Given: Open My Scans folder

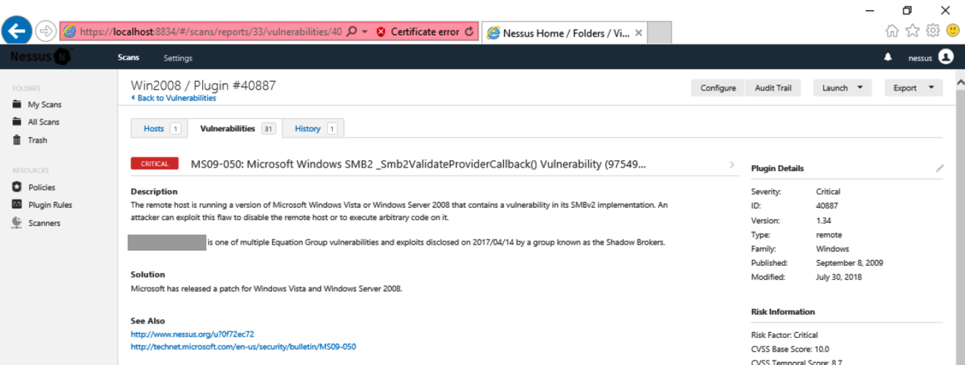Looking at the screenshot, I should pyautogui.click(x=36, y=104).
